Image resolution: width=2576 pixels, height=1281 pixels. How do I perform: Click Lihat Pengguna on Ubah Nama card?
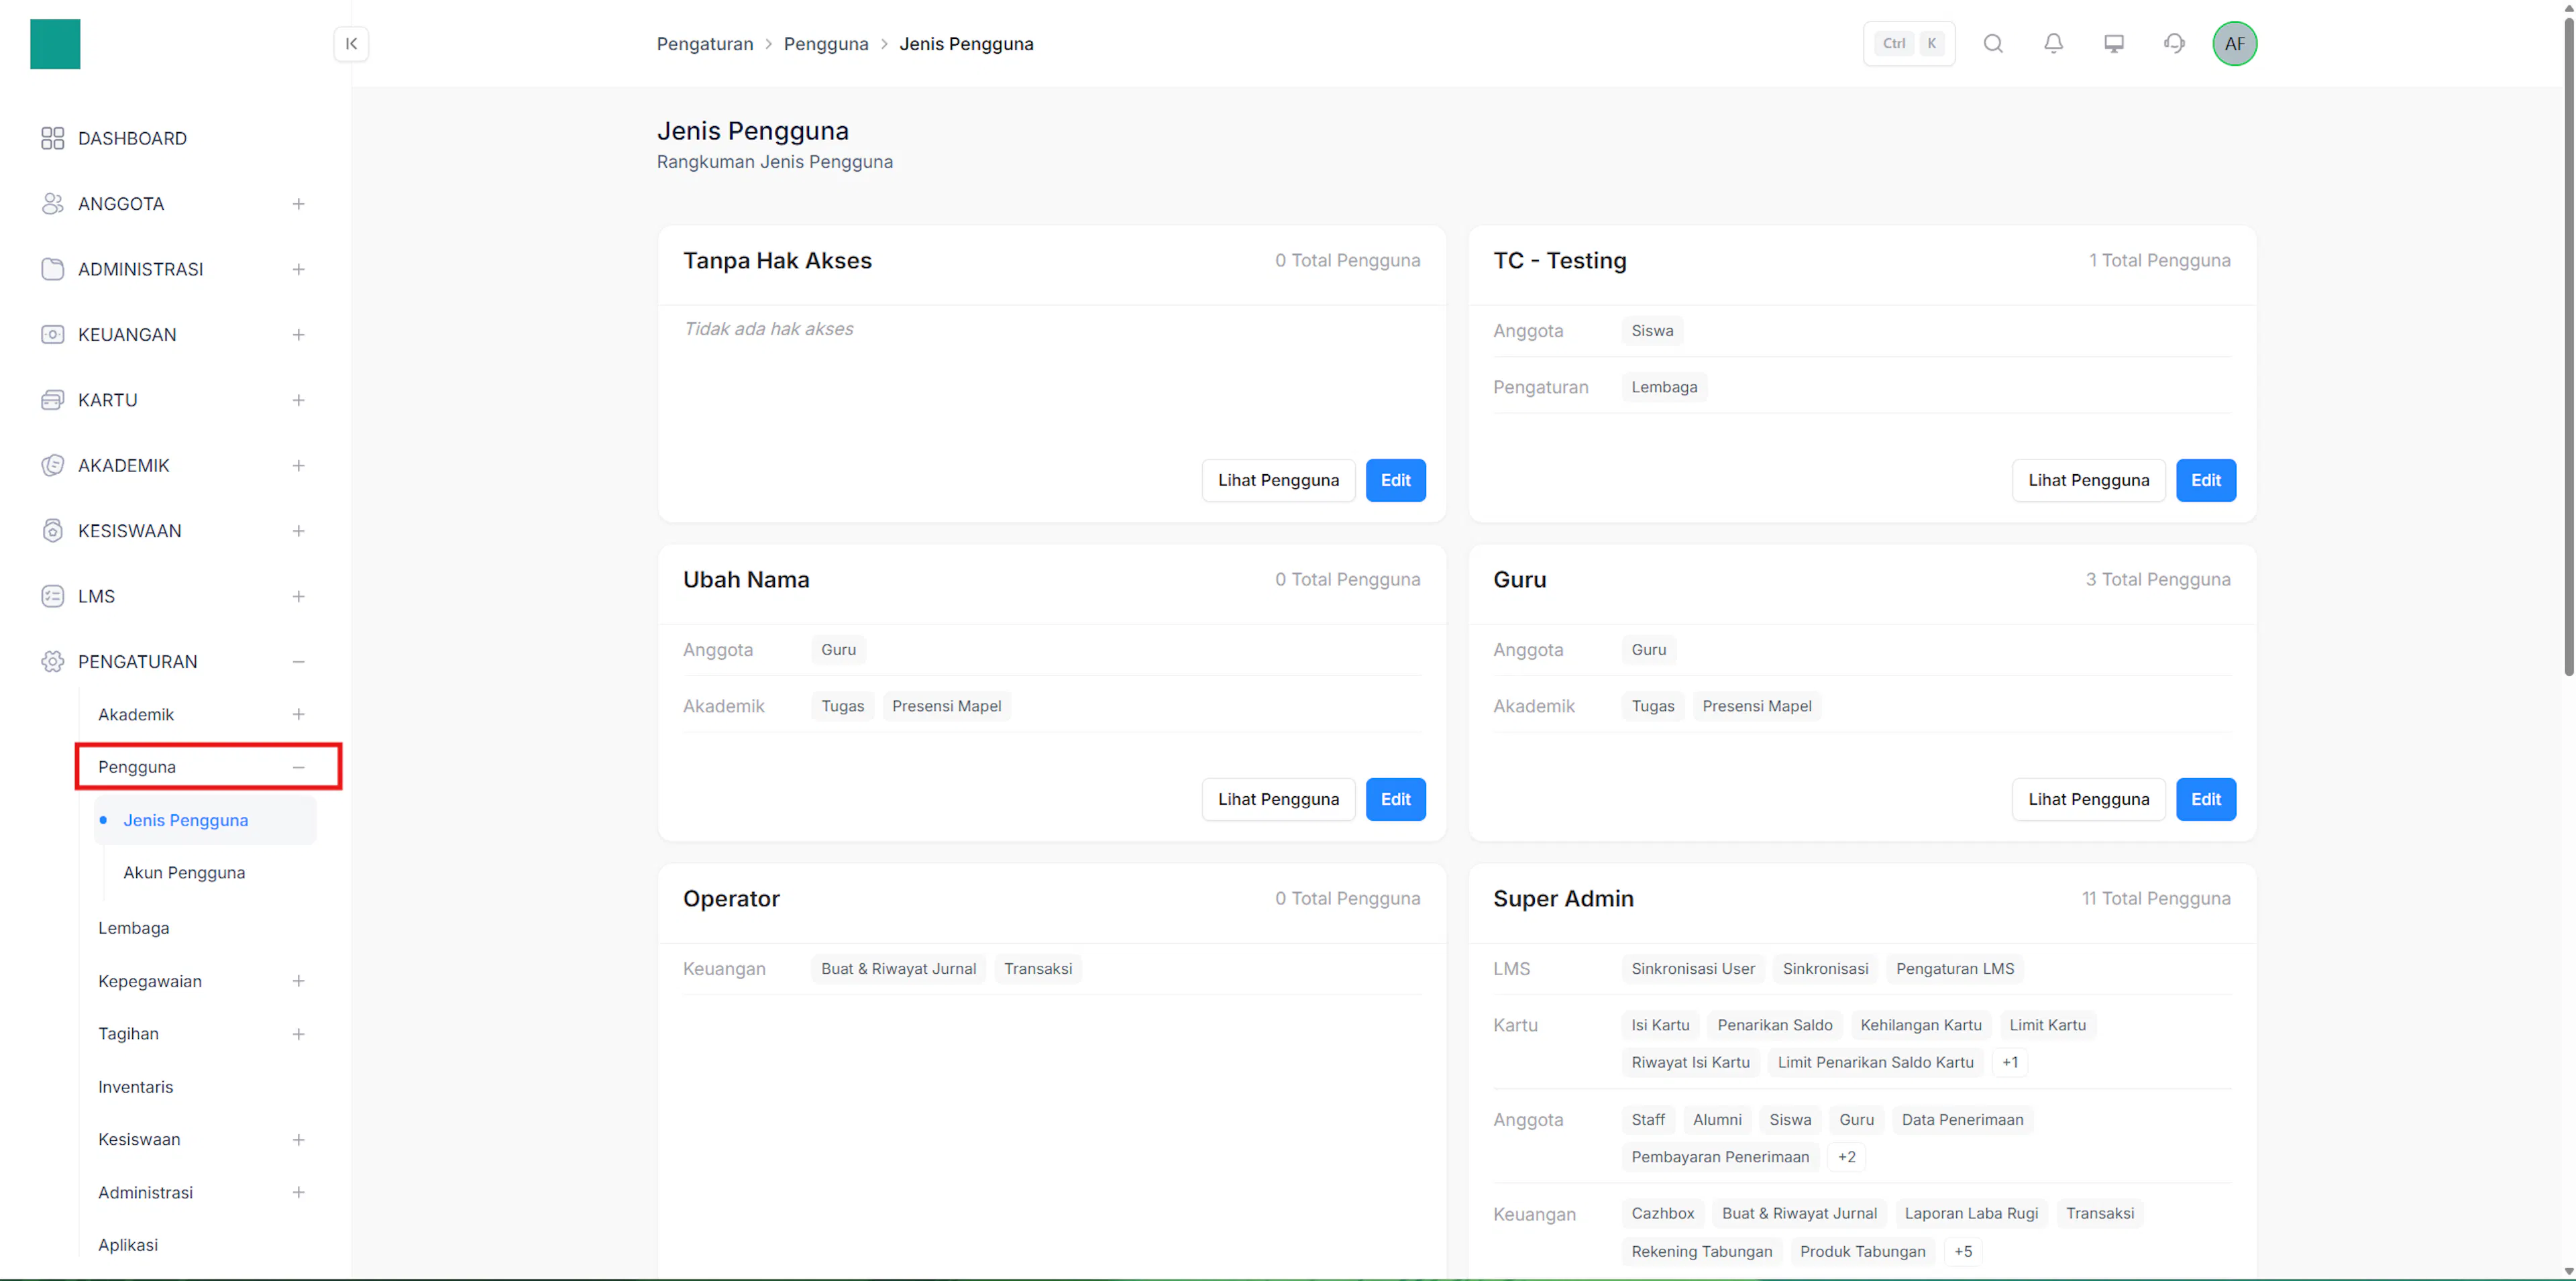pos(1278,799)
